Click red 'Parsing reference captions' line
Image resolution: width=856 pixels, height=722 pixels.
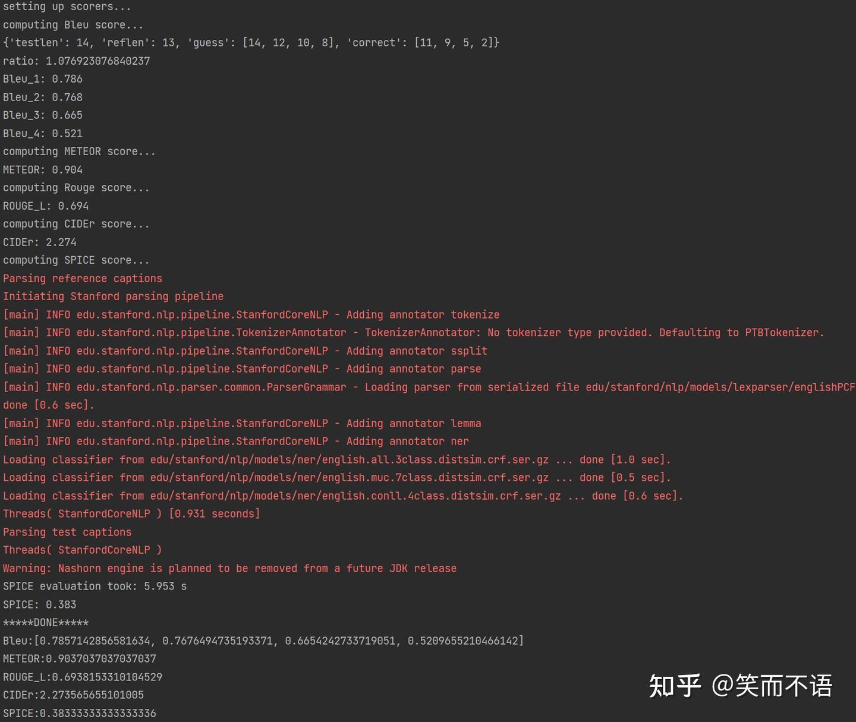[x=83, y=279]
